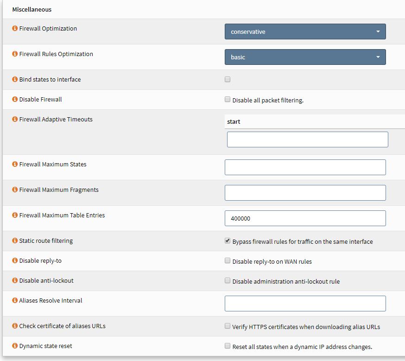This screenshot has width=405, height=361.
Task: Click the Firewall Adaptive Timeouts label text
Action: 56,119
